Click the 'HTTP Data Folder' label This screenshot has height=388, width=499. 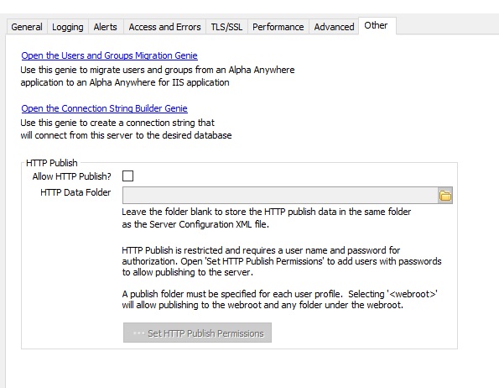click(75, 192)
